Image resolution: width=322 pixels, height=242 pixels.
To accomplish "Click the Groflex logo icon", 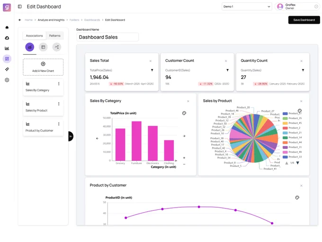I will [7, 8].
